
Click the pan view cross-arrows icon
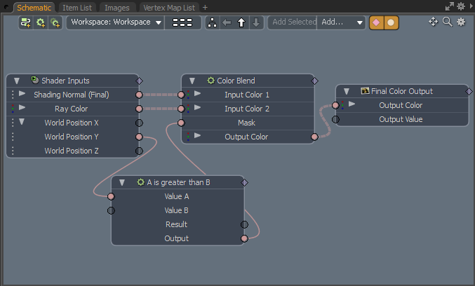(x=434, y=22)
